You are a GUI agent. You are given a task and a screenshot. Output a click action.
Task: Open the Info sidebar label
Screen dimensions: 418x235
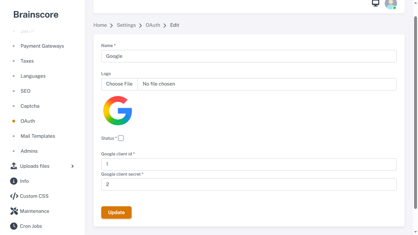(24, 181)
